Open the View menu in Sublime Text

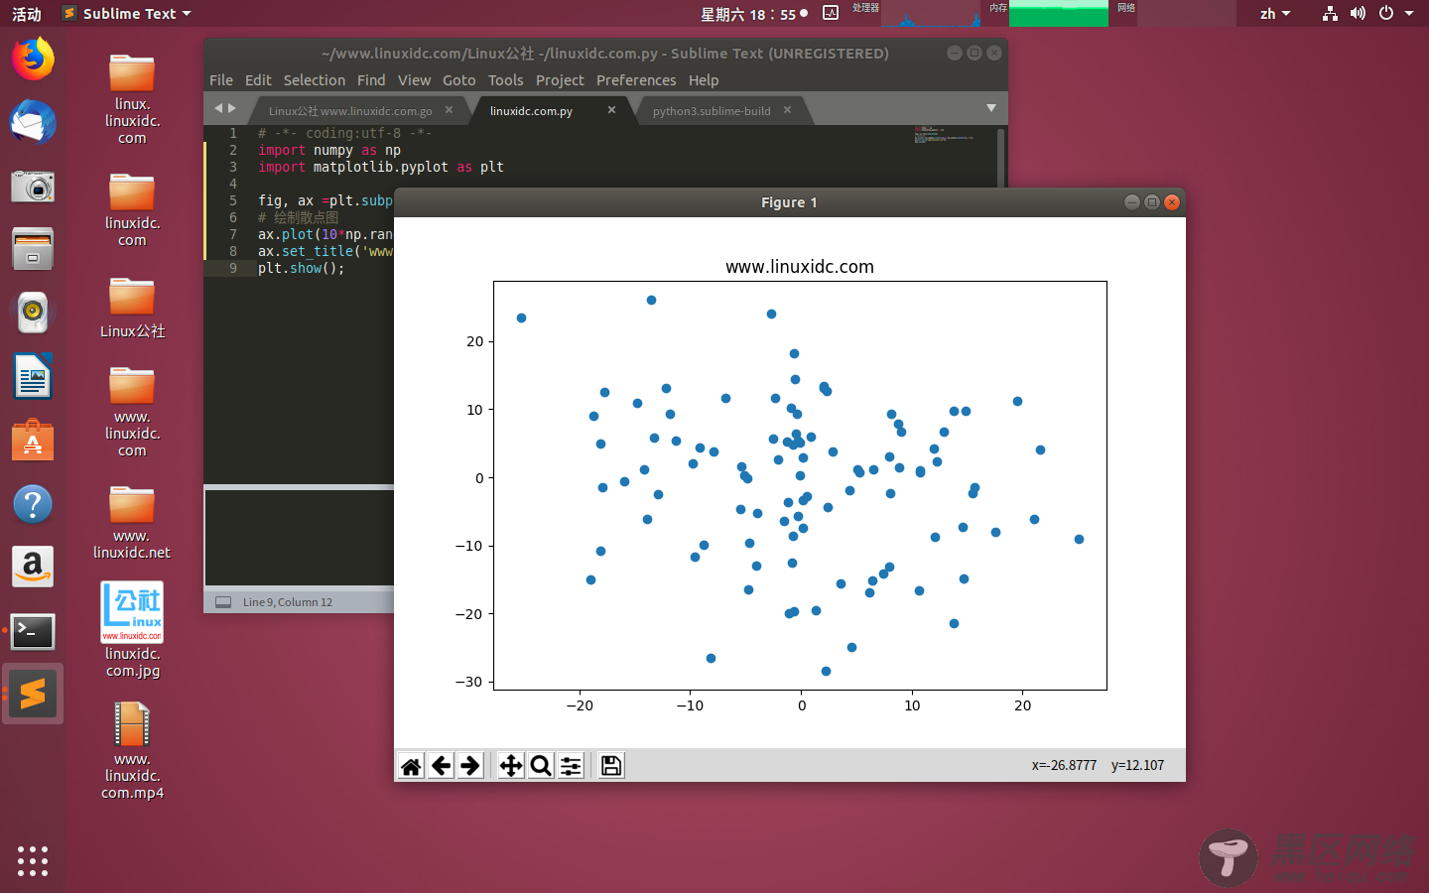tap(414, 80)
